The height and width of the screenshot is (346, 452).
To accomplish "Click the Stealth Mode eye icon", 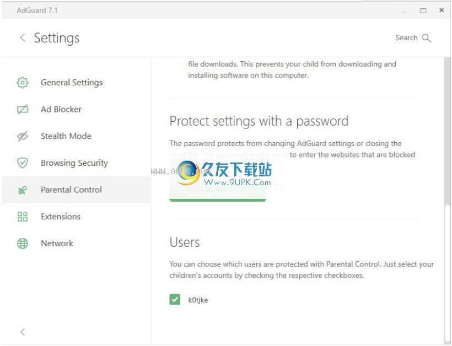I will 23,136.
